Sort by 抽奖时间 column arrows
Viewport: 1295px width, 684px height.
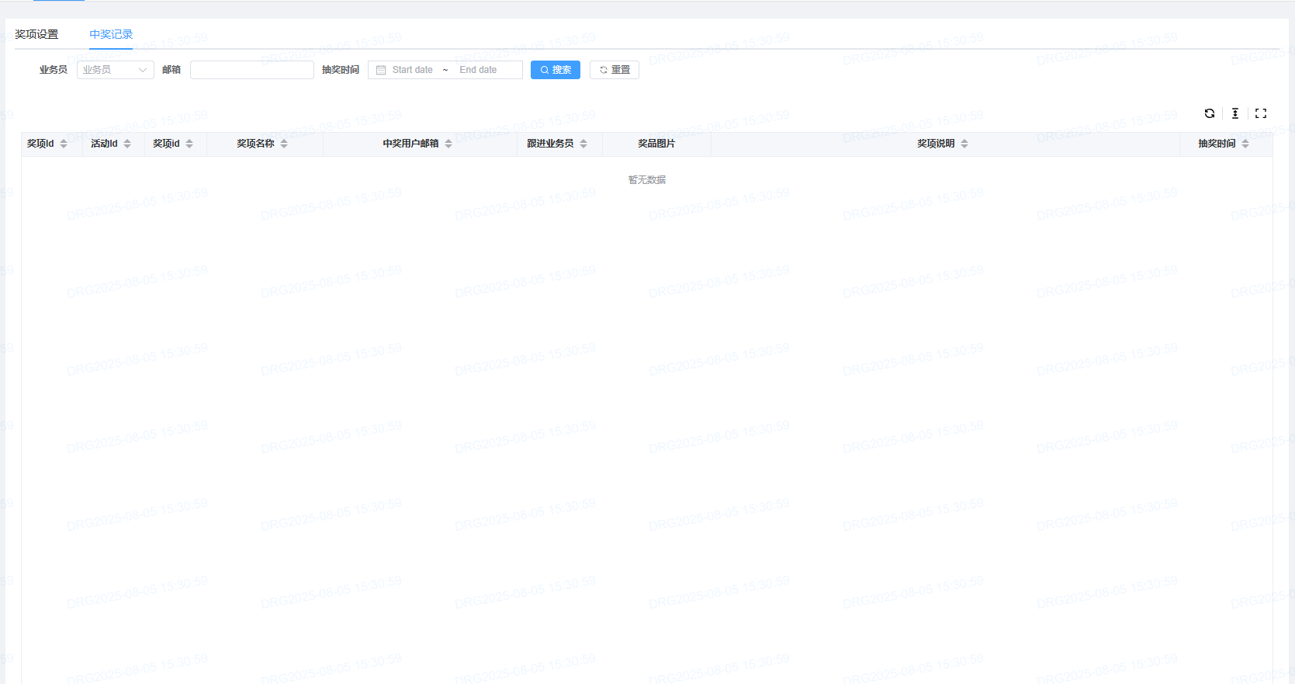[x=1245, y=144]
